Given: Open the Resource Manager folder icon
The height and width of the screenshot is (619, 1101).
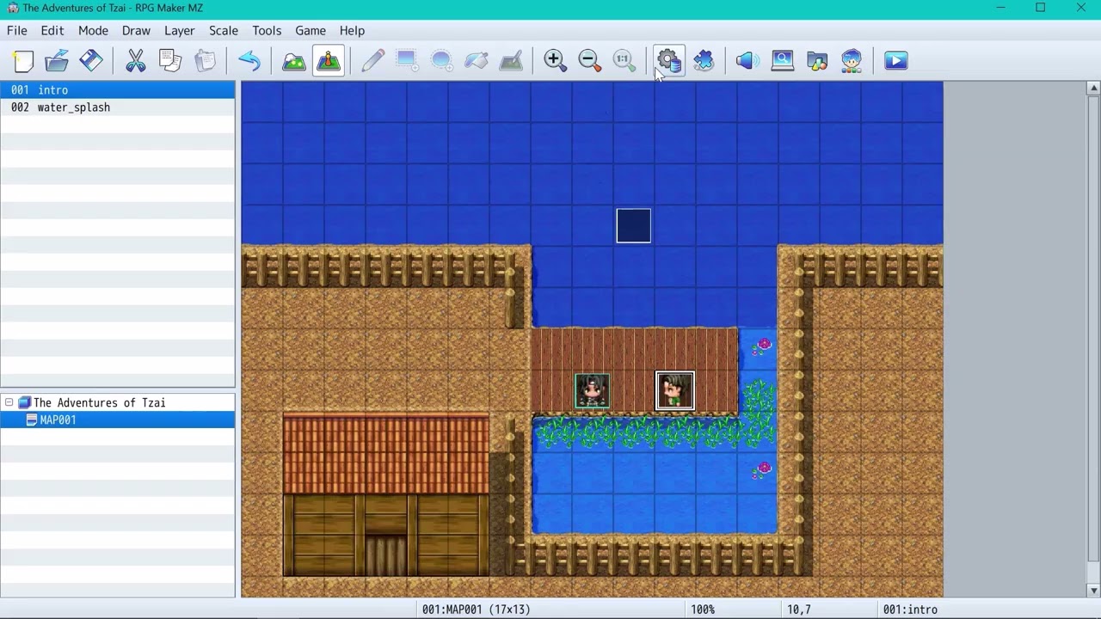Looking at the screenshot, I should pyautogui.click(x=817, y=61).
